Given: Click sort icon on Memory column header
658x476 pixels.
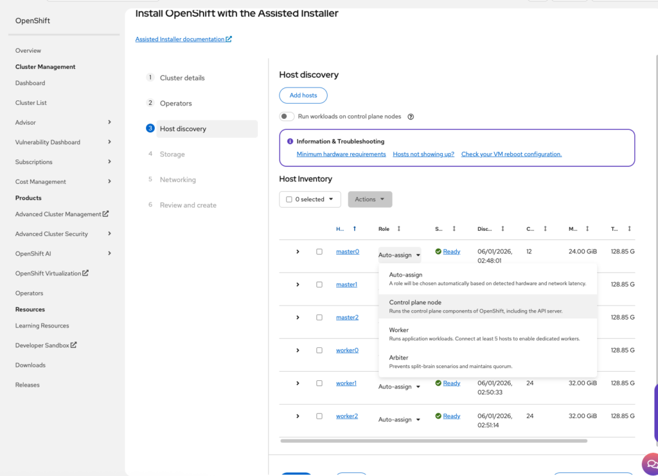Looking at the screenshot, I should 587,228.
